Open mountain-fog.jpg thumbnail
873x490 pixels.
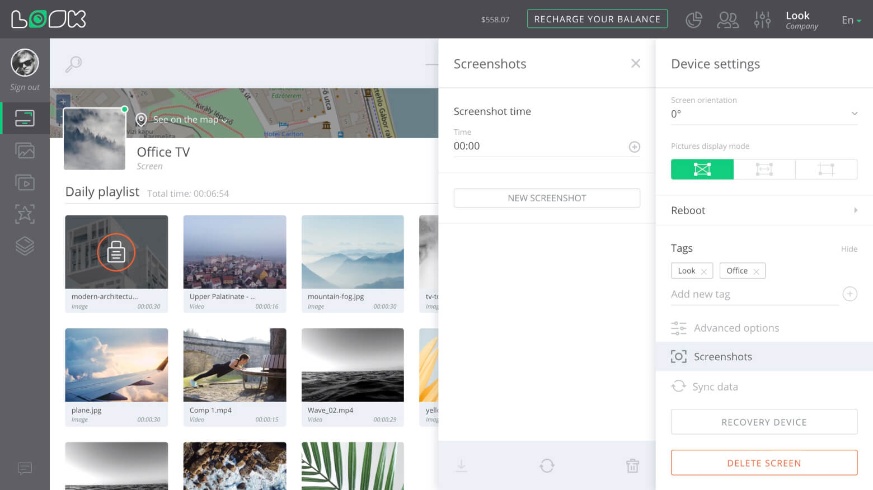coord(353,252)
